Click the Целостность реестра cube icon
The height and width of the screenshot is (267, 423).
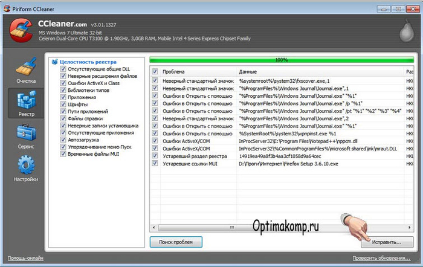(55, 62)
